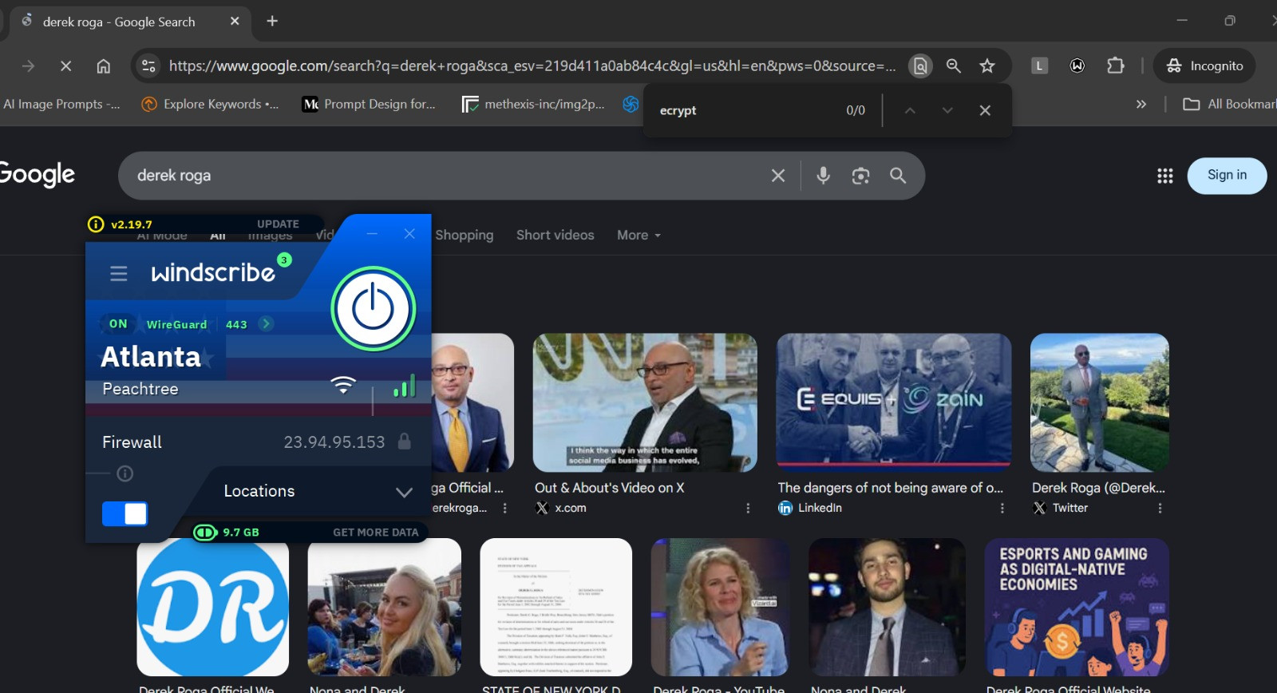Open the Prompt Design for... bookmark
The image size is (1277, 693).
[370, 104]
